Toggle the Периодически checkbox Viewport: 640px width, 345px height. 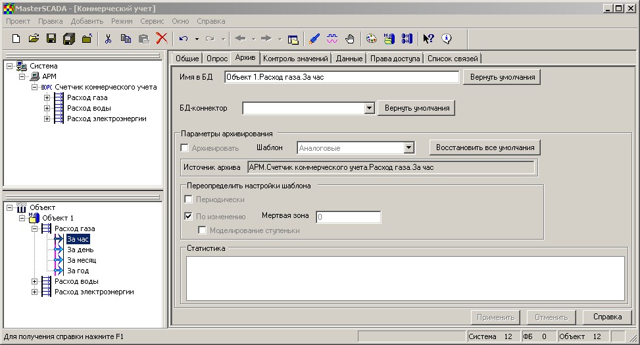[188, 199]
